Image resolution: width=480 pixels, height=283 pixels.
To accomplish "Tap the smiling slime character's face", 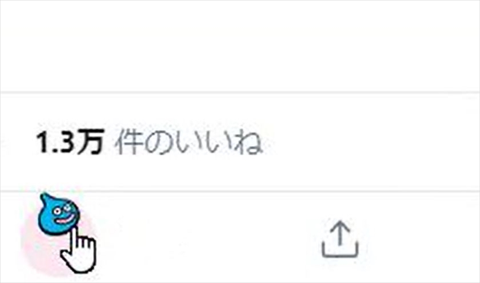I will [x=62, y=215].
